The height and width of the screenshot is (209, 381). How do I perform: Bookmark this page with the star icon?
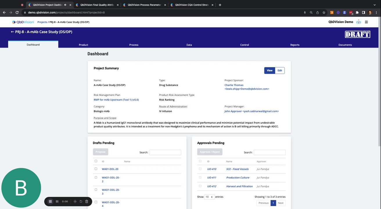324,12
